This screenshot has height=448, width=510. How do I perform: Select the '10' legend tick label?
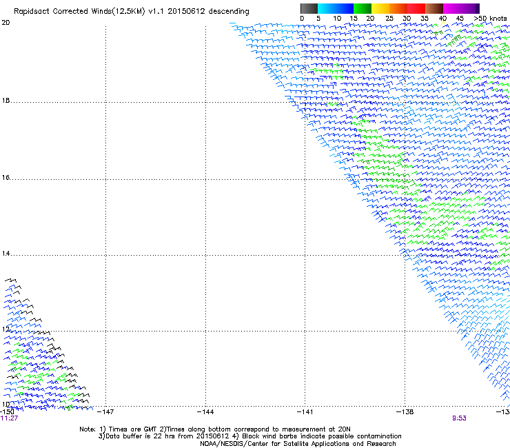pyautogui.click(x=337, y=18)
